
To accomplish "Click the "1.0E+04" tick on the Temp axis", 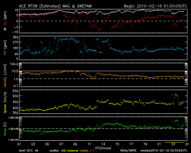I will [13, 140].
